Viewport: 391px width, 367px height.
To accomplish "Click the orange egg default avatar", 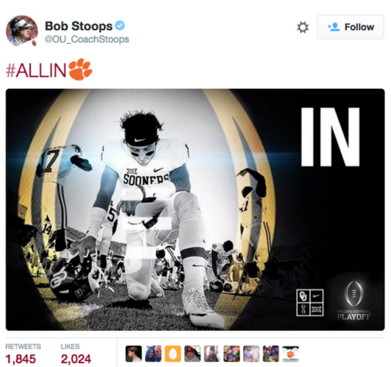I will click(x=173, y=353).
